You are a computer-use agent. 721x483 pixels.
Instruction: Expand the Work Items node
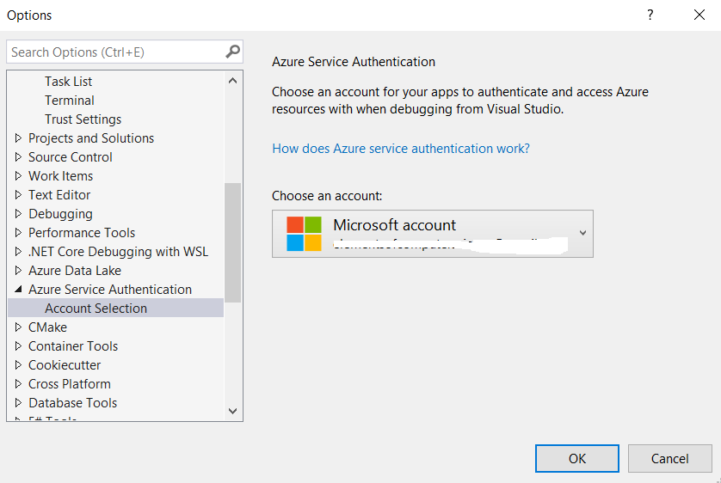point(18,176)
